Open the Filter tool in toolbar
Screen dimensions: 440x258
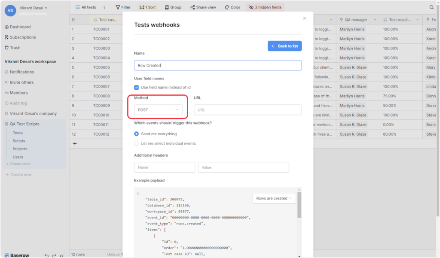coord(123,7)
